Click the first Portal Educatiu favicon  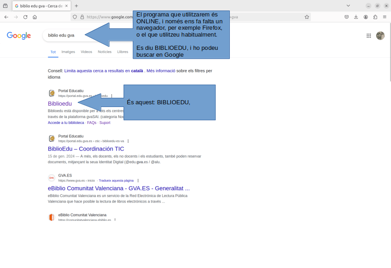click(52, 93)
